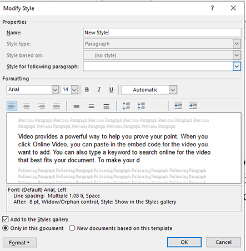This screenshot has height=251, width=246.
Task: Set single line spacing icon
Action: [77, 106]
